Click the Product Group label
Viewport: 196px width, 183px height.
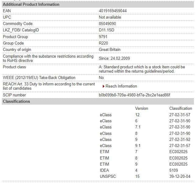[15, 37]
